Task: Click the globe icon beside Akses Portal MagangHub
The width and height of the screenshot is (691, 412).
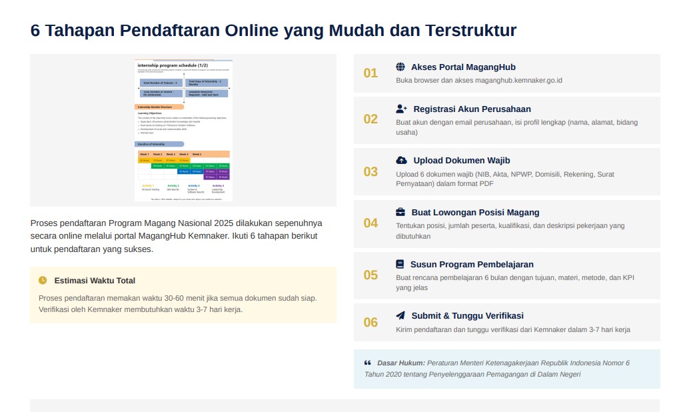Action: coord(400,67)
